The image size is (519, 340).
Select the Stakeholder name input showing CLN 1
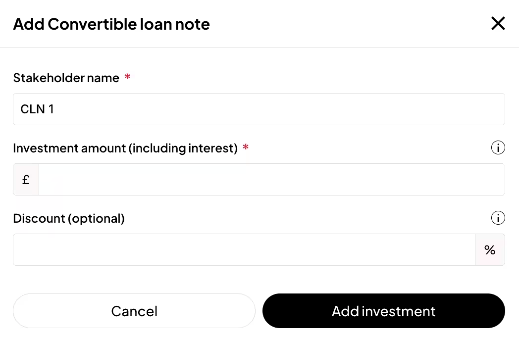(x=259, y=109)
